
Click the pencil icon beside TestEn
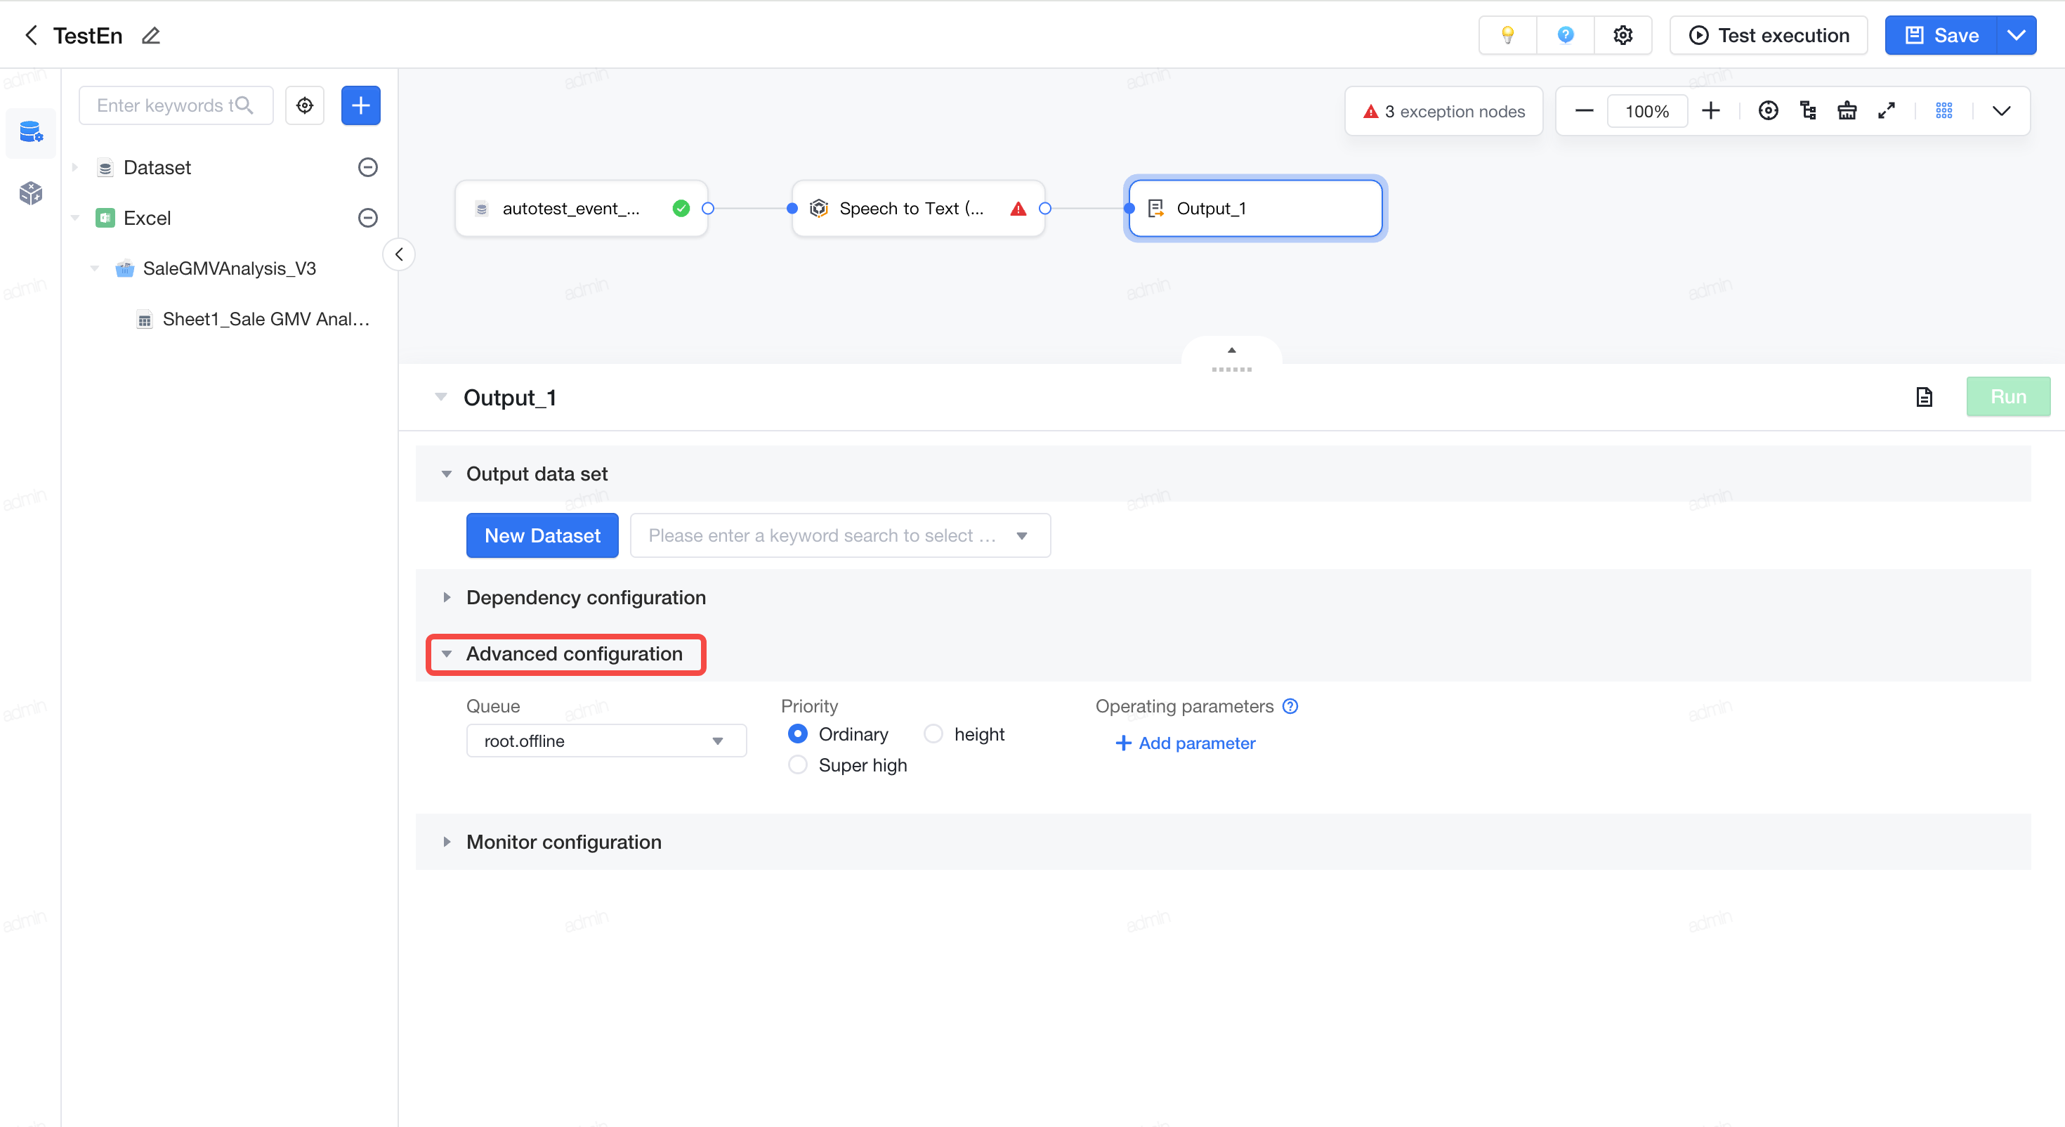tap(151, 35)
